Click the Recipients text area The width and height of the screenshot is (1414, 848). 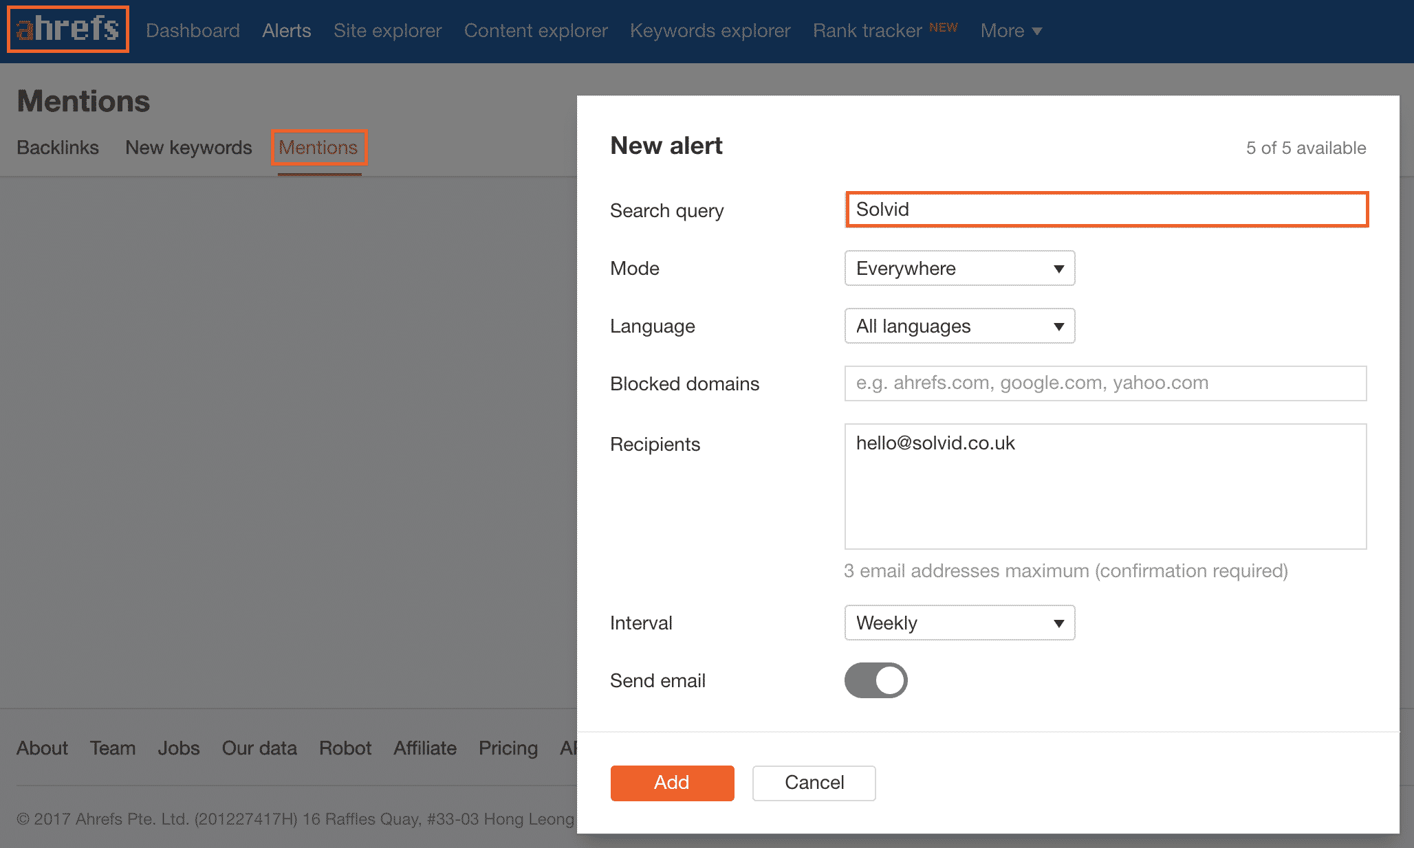(x=1105, y=487)
